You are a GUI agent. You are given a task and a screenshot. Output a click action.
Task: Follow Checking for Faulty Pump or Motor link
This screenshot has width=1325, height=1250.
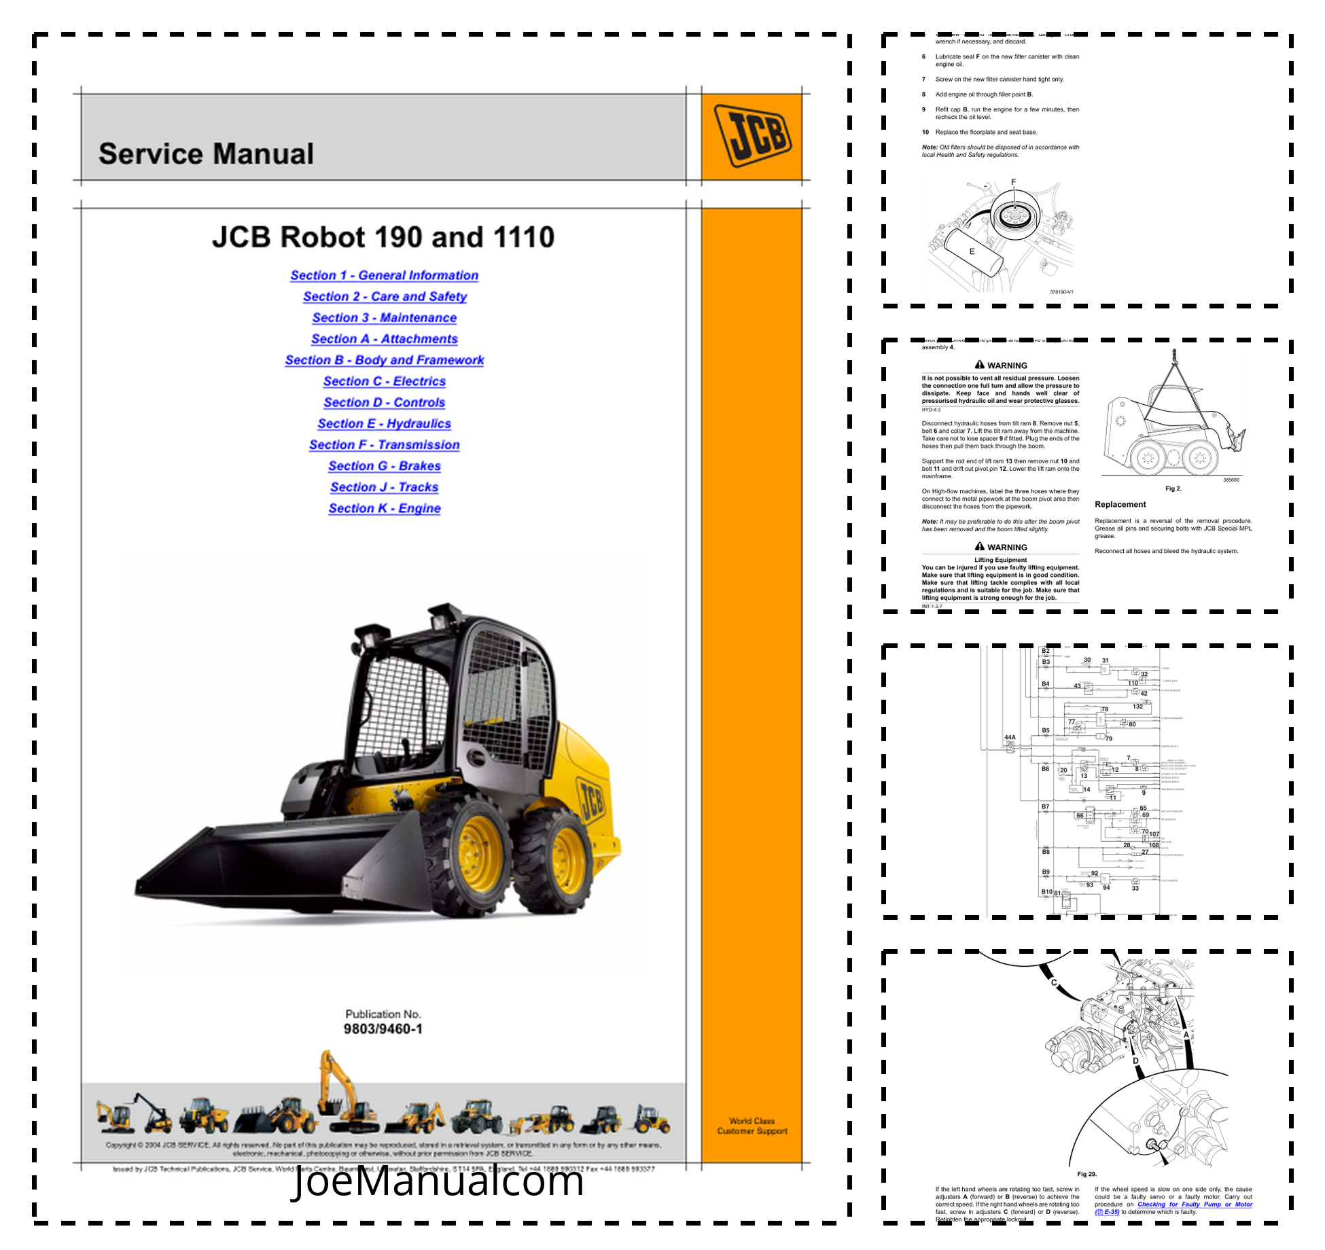point(1194,1204)
